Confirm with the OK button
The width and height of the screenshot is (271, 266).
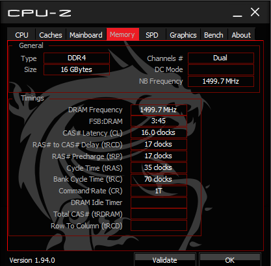click(x=229, y=260)
